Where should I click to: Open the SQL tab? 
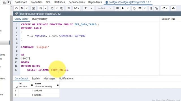48,2
